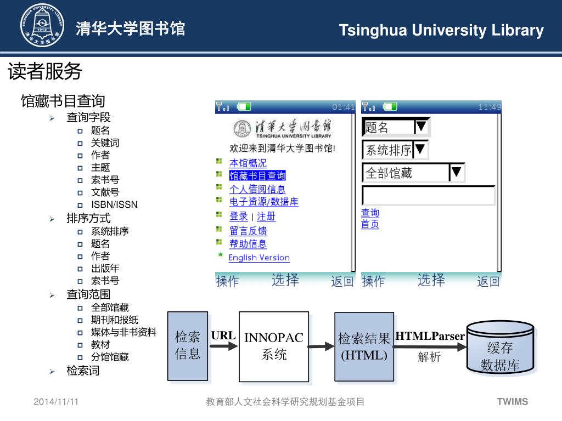The height and width of the screenshot is (421, 562).
Task: Click the 教材 list item
Action: click(100, 344)
